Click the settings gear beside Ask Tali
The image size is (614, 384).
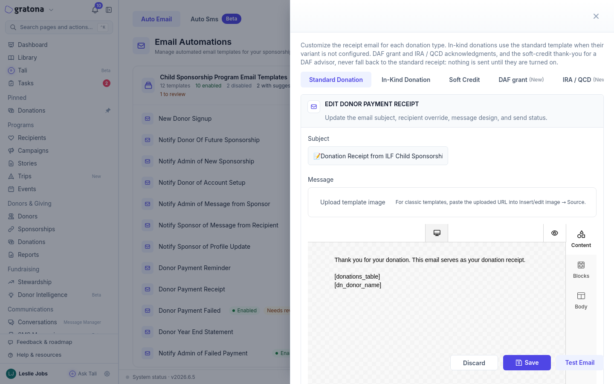tap(107, 374)
